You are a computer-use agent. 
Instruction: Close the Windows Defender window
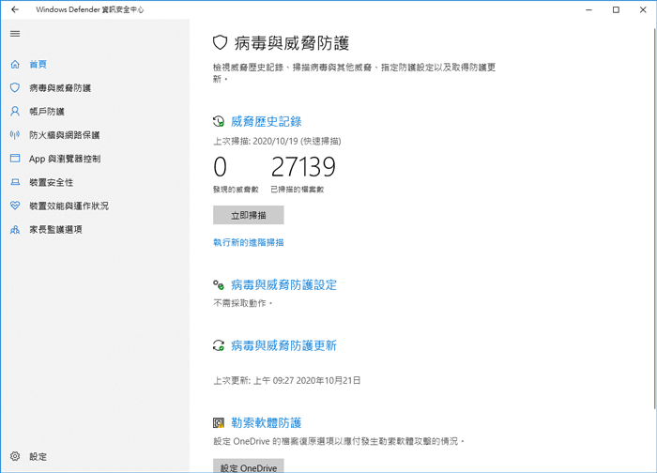pos(643,9)
